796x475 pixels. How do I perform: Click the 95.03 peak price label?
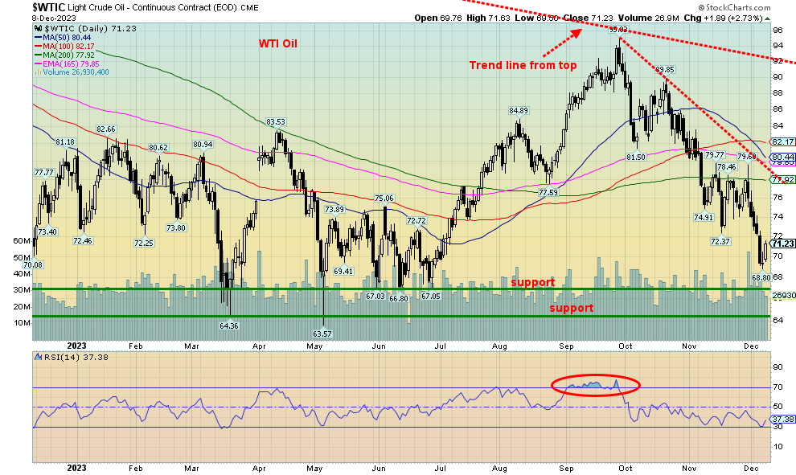[x=618, y=30]
